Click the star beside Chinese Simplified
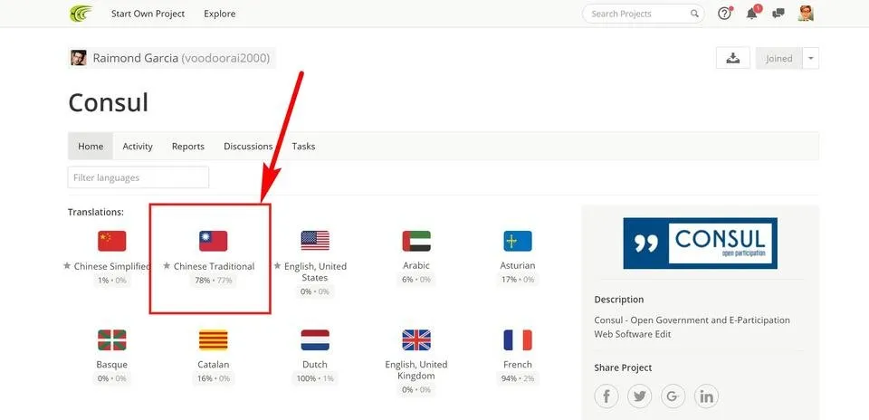The width and height of the screenshot is (869, 420). pyautogui.click(x=67, y=266)
